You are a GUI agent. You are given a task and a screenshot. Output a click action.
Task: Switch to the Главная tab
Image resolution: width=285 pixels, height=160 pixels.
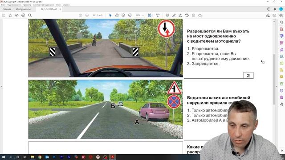coord(7,9)
